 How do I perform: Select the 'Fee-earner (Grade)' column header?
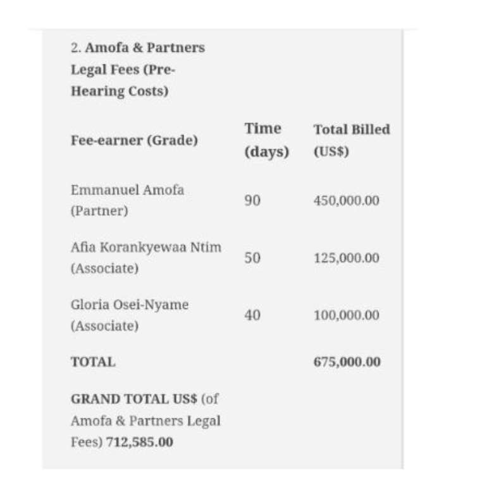pos(134,140)
